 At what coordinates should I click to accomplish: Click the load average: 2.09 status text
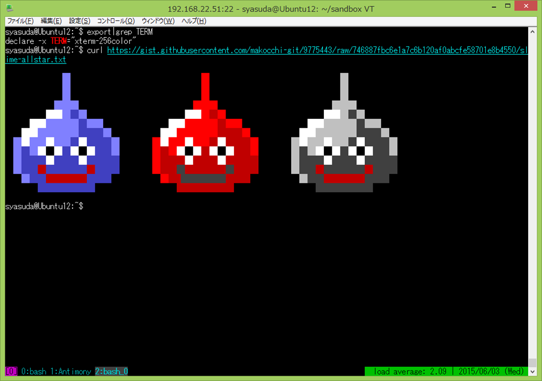pyautogui.click(x=410, y=371)
